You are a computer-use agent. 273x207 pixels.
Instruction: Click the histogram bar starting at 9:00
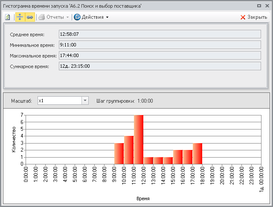tap(119, 153)
